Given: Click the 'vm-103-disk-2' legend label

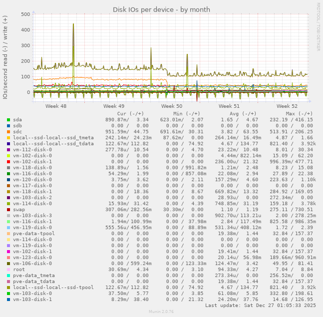Looking at the screenshot, I should pos(32,197).
